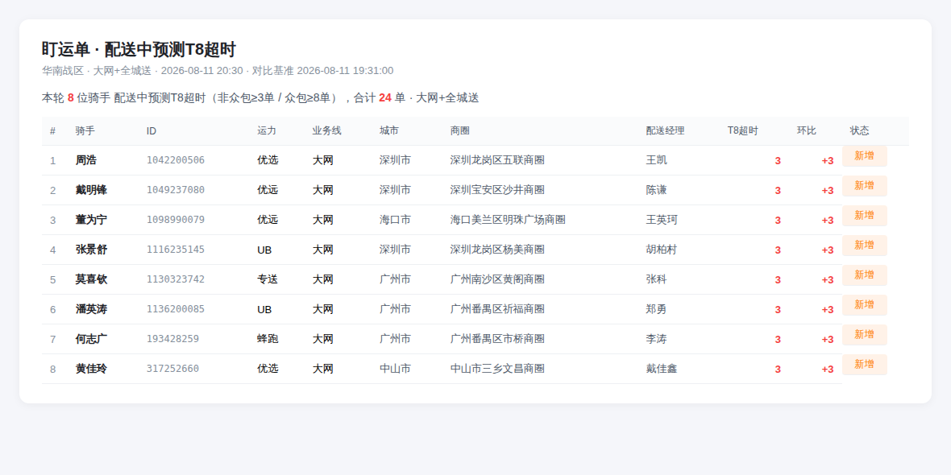Viewport: 951px width, 475px height.
Task: Click delivery manager 王英珂
Action: (662, 220)
